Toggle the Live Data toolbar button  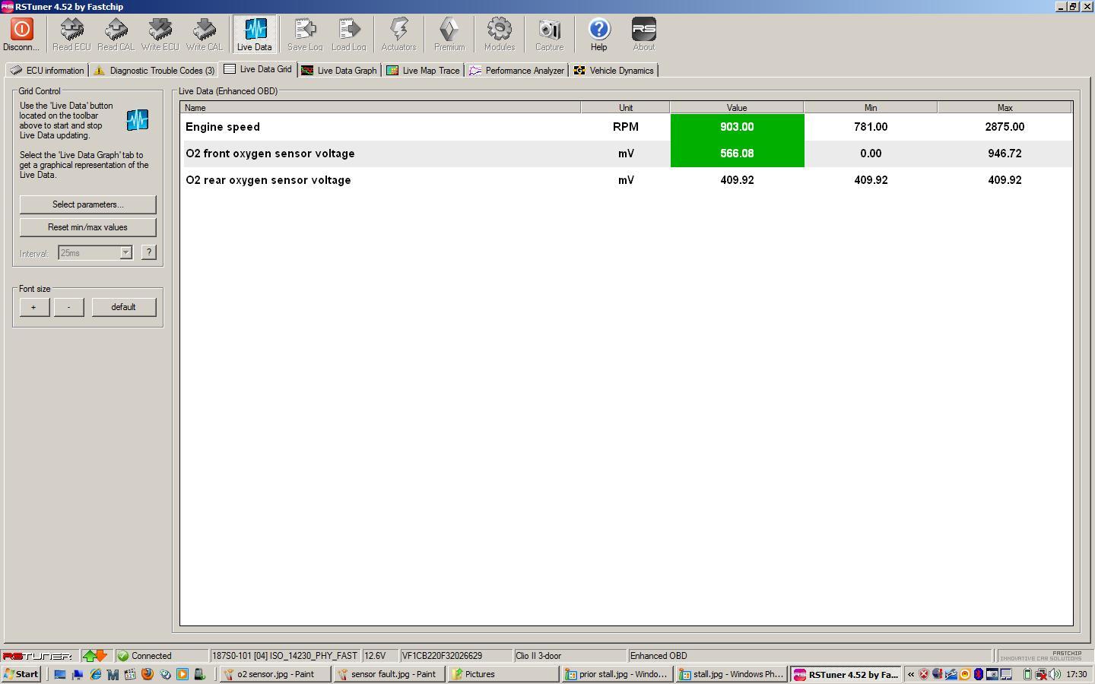pyautogui.click(x=254, y=34)
